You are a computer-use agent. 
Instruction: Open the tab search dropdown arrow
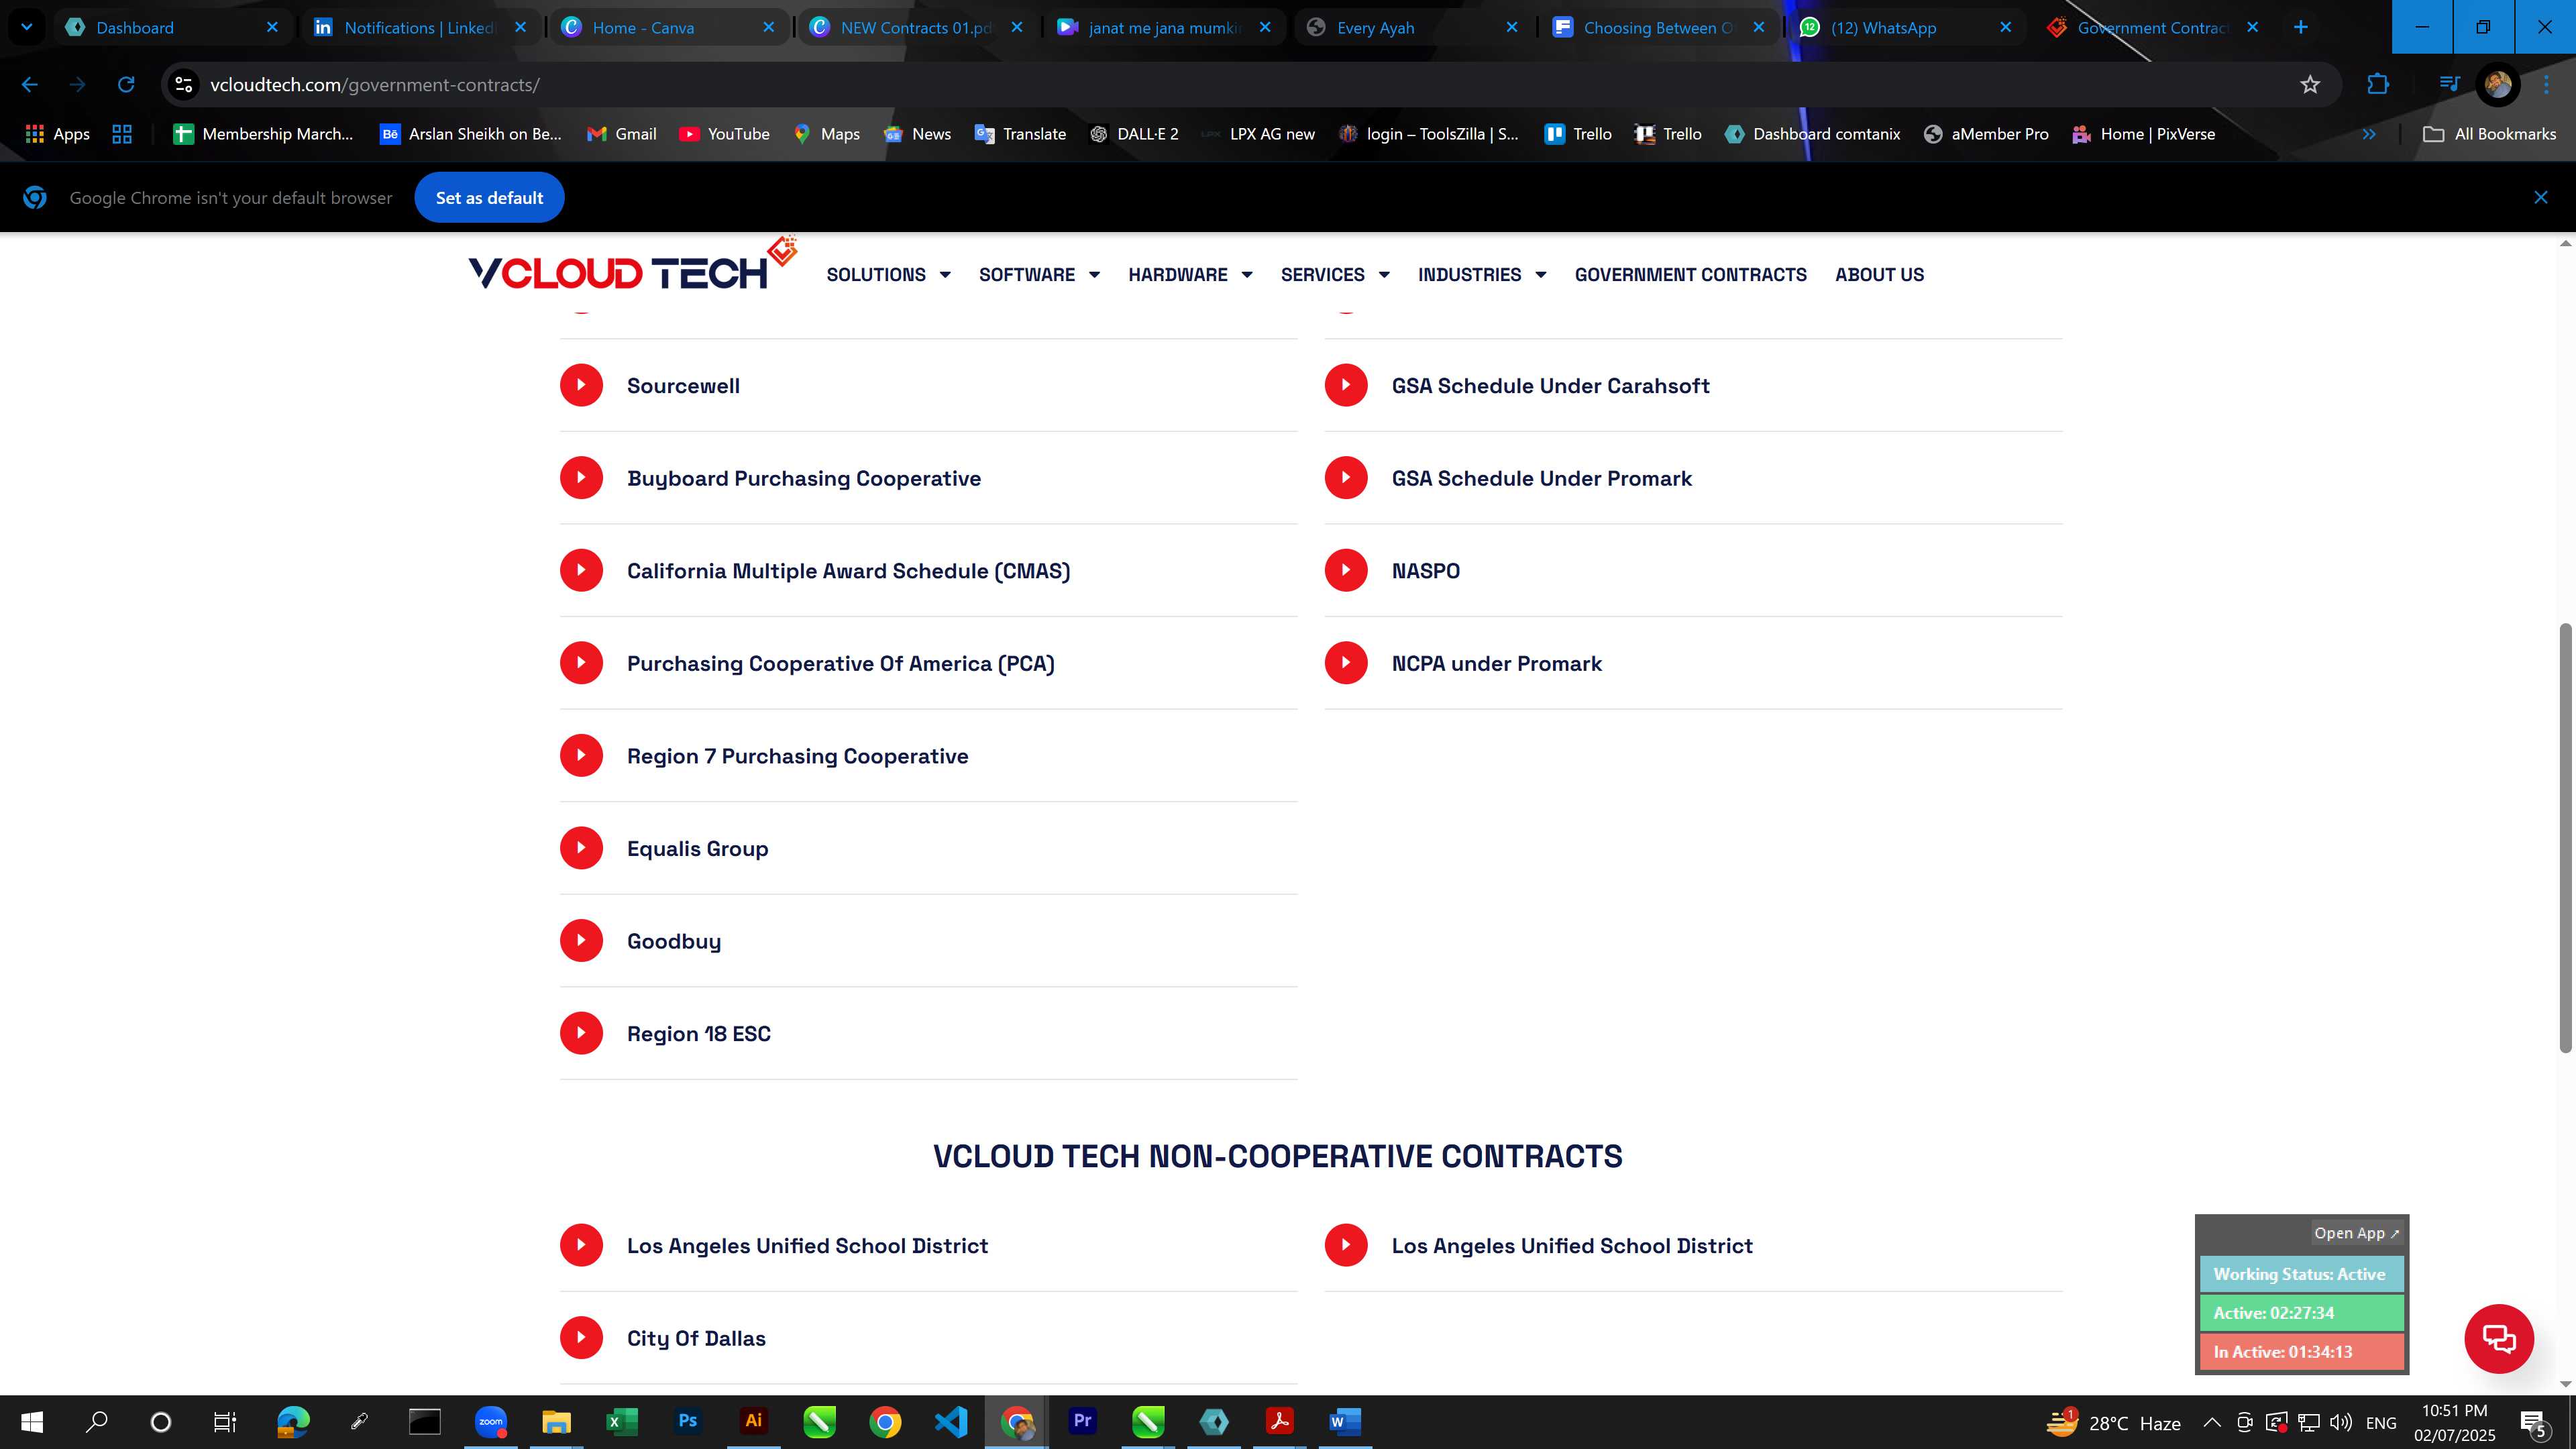[x=27, y=27]
